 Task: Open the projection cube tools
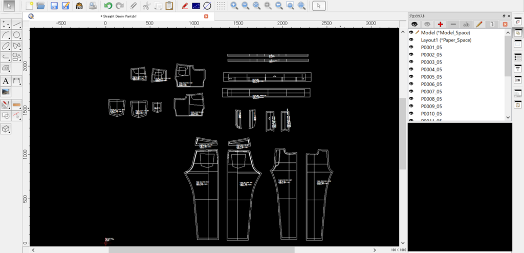pyautogui.click(x=6, y=129)
